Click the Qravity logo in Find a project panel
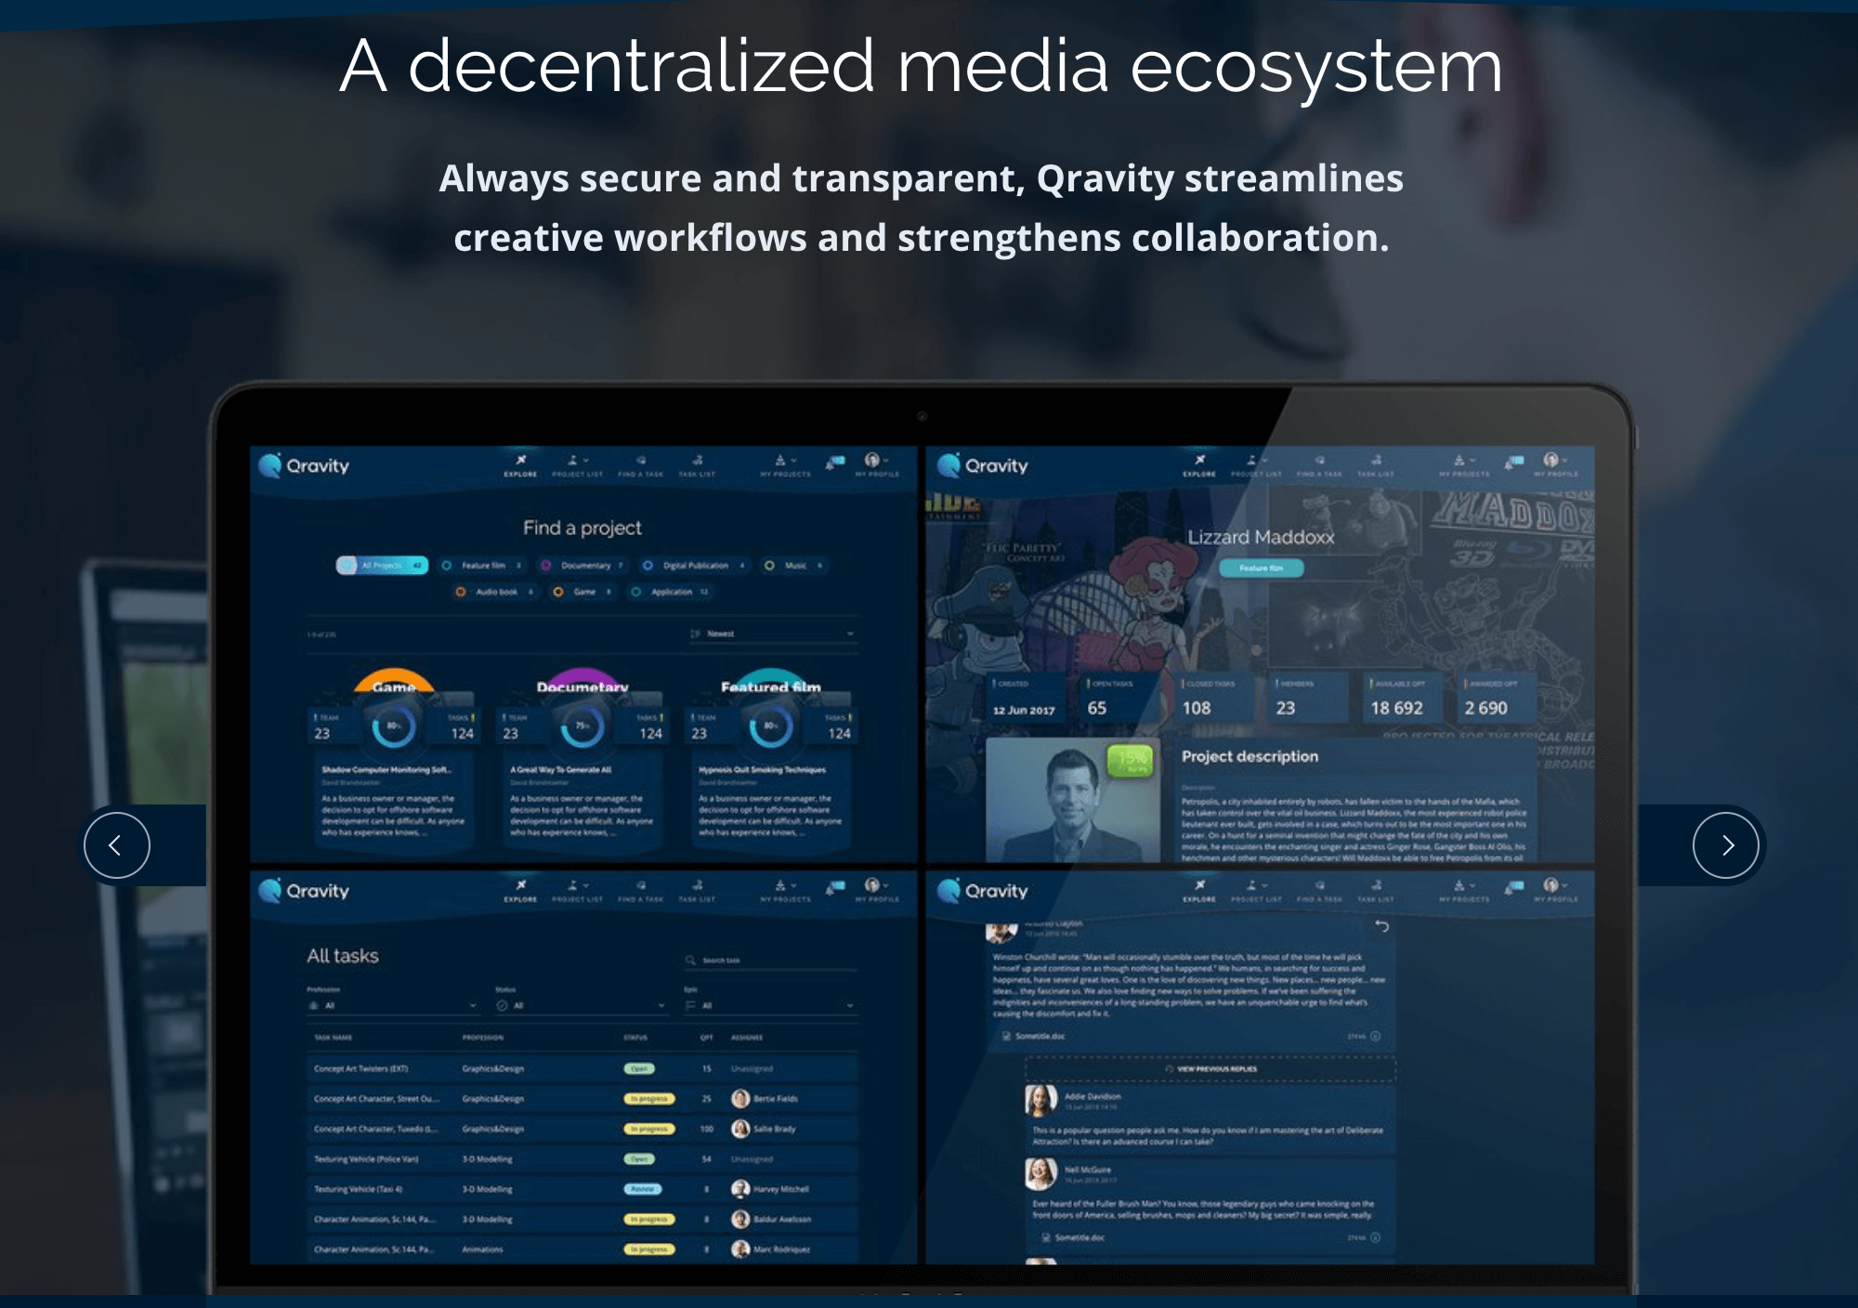1858x1308 pixels. pyautogui.click(x=305, y=465)
